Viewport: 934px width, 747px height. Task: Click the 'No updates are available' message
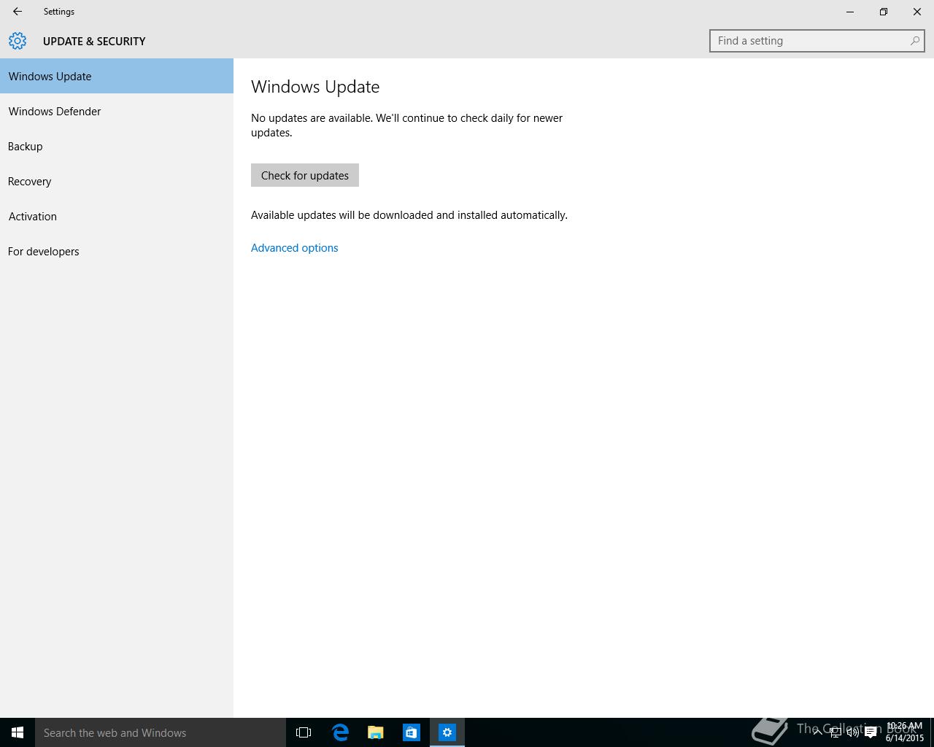[x=406, y=125]
